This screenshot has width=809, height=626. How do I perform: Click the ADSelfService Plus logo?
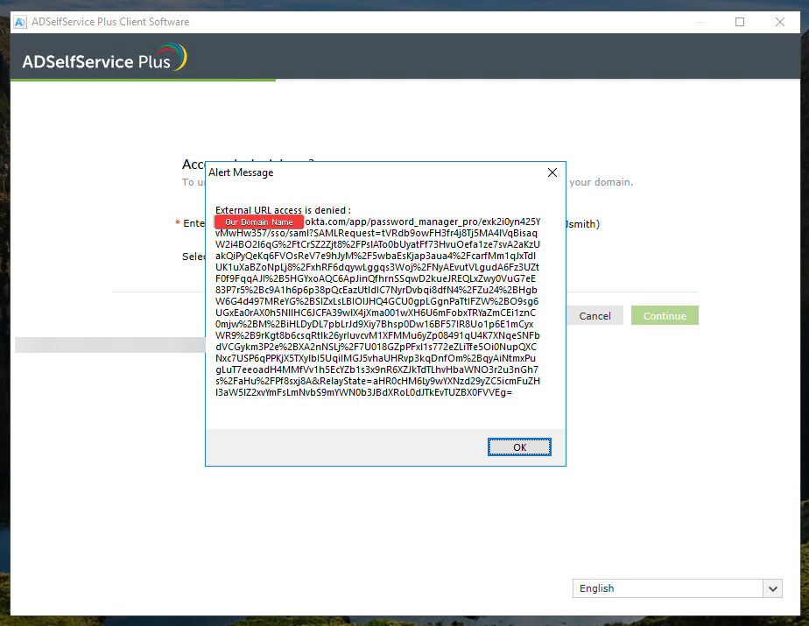click(104, 58)
